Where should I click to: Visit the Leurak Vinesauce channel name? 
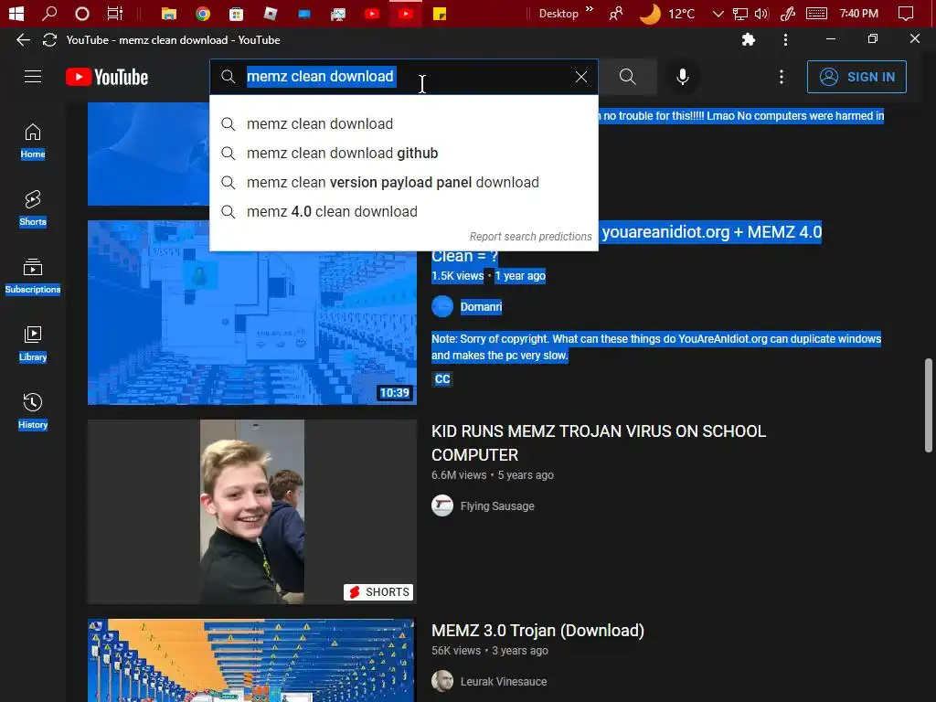(504, 681)
